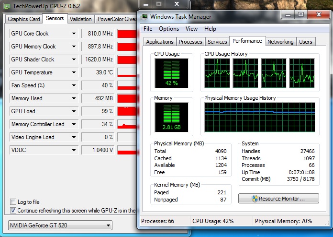Click the CPU Usage 42 % meter
Image resolution: width=333 pixels, height=237 pixels.
pyautogui.click(x=171, y=73)
